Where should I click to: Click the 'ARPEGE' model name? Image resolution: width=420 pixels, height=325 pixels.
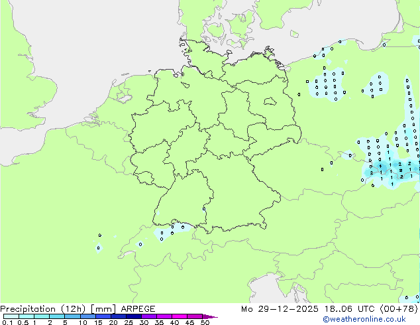[138, 309]
